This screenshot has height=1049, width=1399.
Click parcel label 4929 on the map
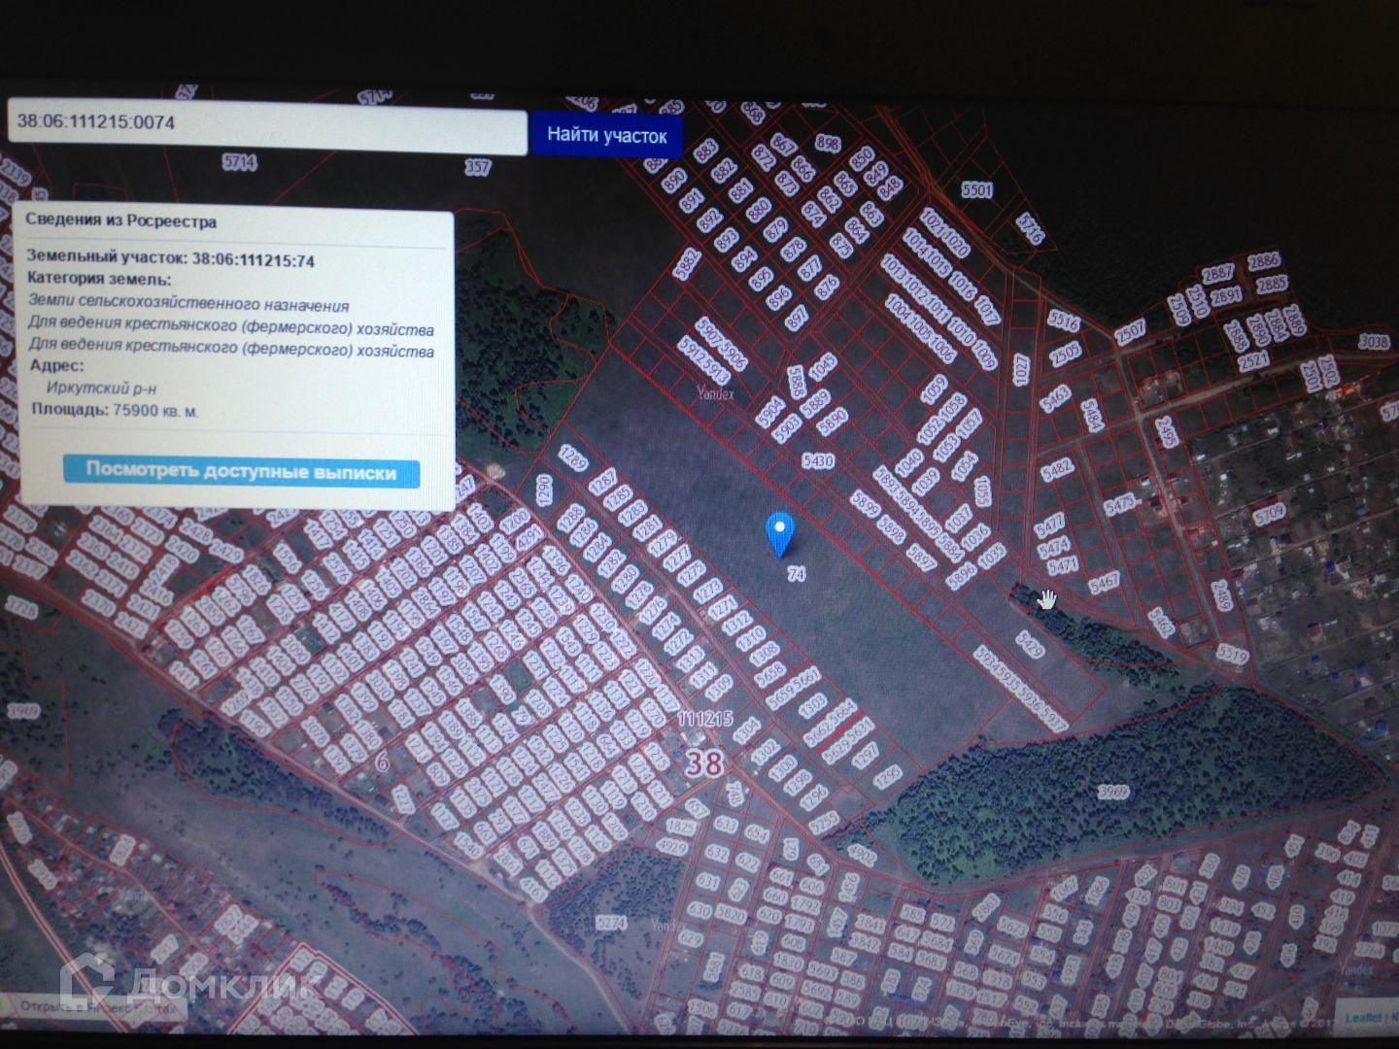pyautogui.click(x=671, y=846)
